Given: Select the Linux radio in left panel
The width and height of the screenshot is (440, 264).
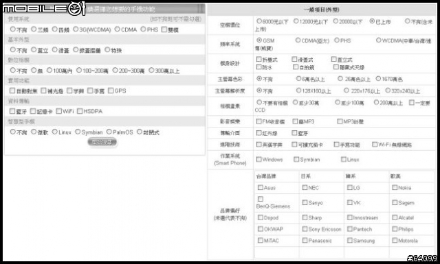Looking at the screenshot, I should pyautogui.click(x=55, y=132).
